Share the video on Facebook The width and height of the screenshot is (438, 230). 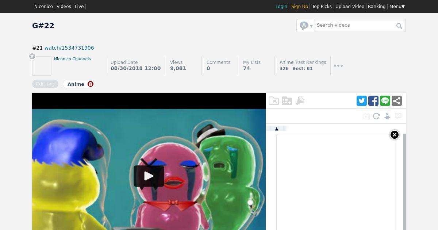[x=373, y=101]
